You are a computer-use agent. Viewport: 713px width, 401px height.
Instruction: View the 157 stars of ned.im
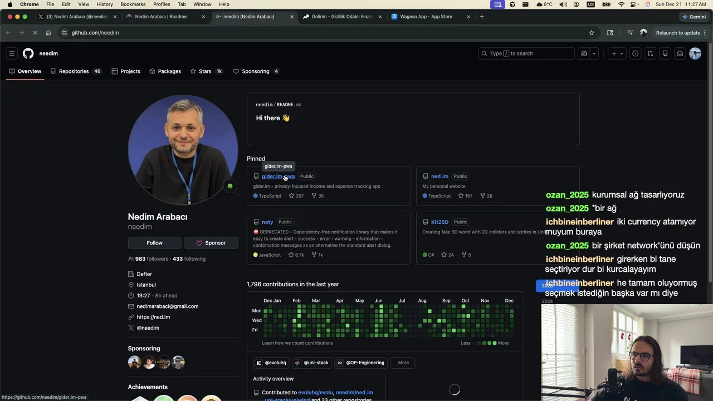(x=465, y=196)
